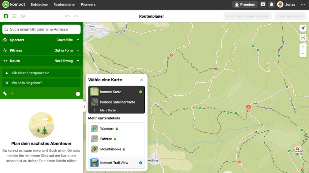Enable the Mountainbike map details

117,149
